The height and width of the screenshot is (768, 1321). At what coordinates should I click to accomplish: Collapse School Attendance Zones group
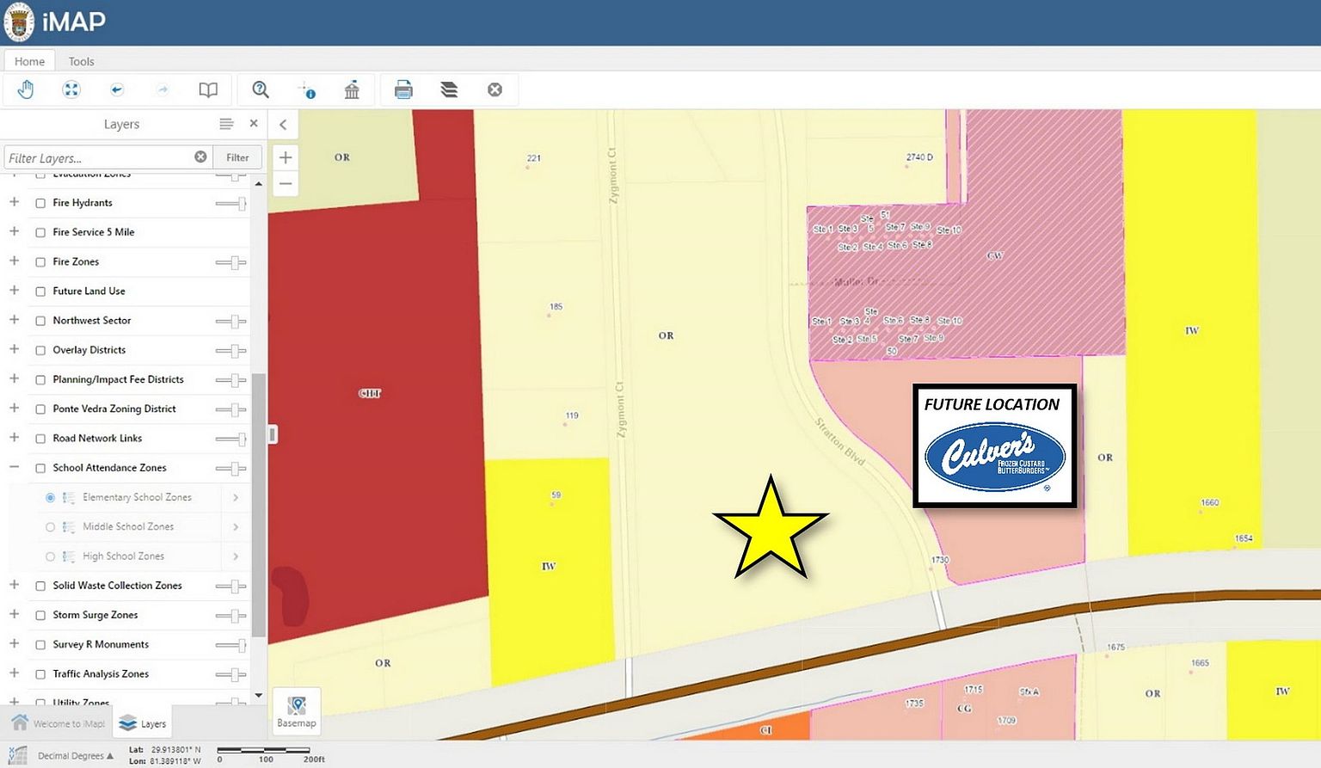[x=14, y=467]
